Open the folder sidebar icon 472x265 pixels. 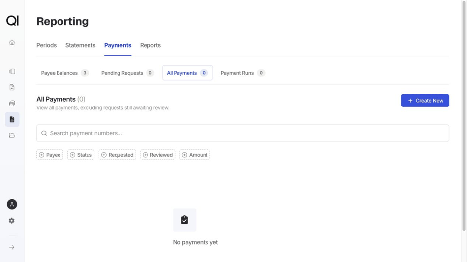click(x=12, y=136)
